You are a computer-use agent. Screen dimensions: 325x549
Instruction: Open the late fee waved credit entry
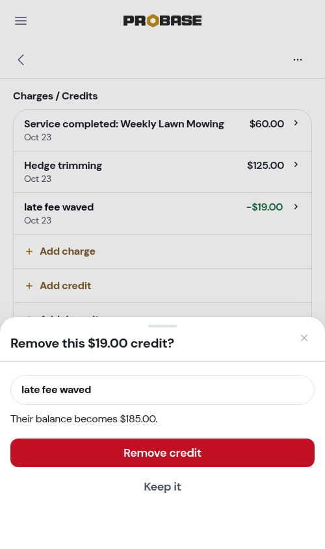tap(162, 214)
